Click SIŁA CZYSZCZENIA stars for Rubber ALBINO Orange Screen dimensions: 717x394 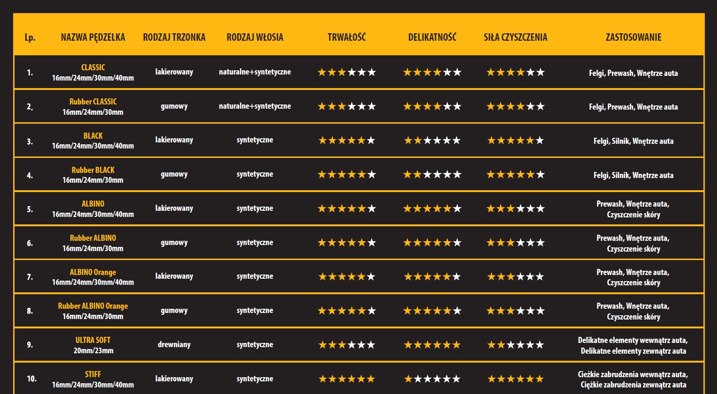[515, 311]
